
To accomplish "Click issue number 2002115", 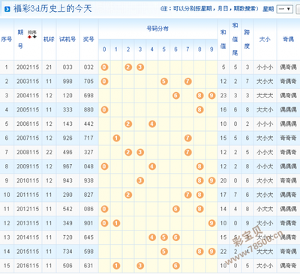I will (x=28, y=67).
